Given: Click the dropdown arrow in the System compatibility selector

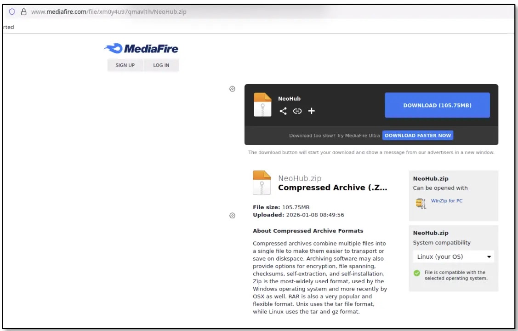Looking at the screenshot, I should pos(489,256).
